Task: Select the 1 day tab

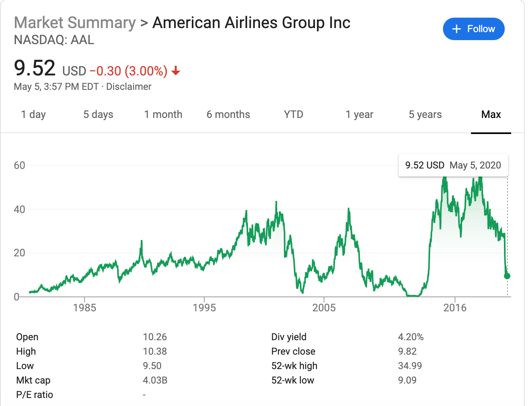Action: (x=33, y=115)
